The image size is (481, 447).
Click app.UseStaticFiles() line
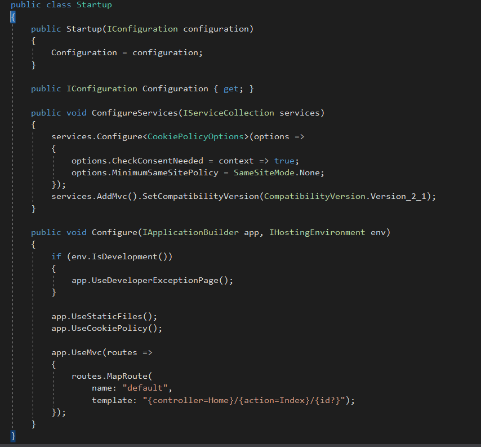pos(104,316)
